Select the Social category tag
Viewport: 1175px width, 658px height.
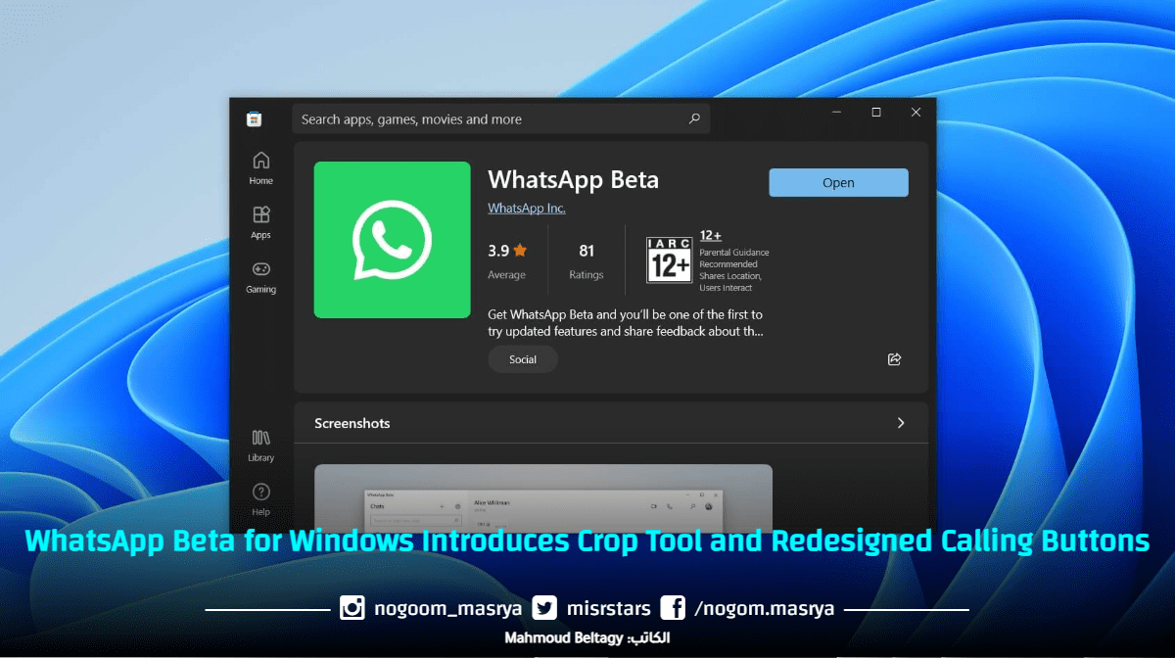pyautogui.click(x=523, y=359)
